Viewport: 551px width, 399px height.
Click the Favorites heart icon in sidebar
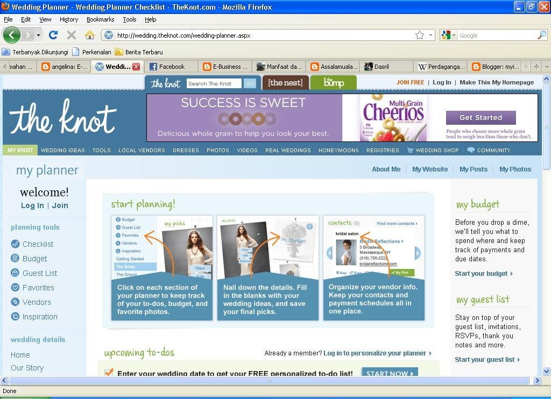tap(15, 288)
